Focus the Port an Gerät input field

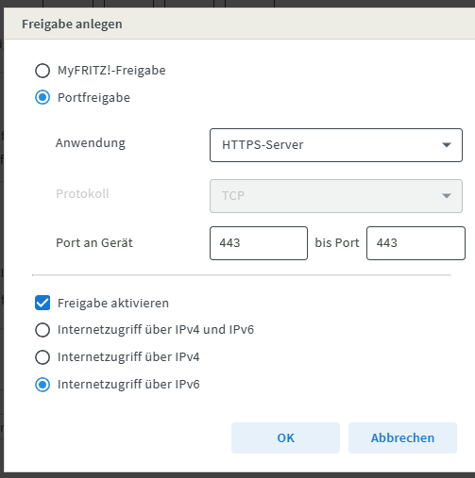(x=259, y=243)
